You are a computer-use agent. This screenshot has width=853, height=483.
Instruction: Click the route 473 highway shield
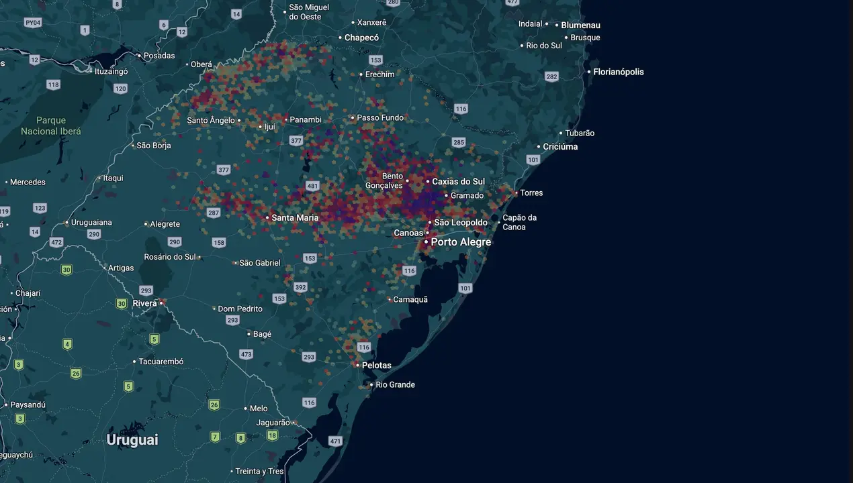click(246, 354)
